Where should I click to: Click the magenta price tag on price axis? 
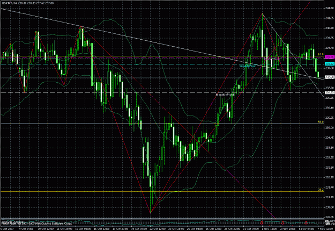coord(330,57)
